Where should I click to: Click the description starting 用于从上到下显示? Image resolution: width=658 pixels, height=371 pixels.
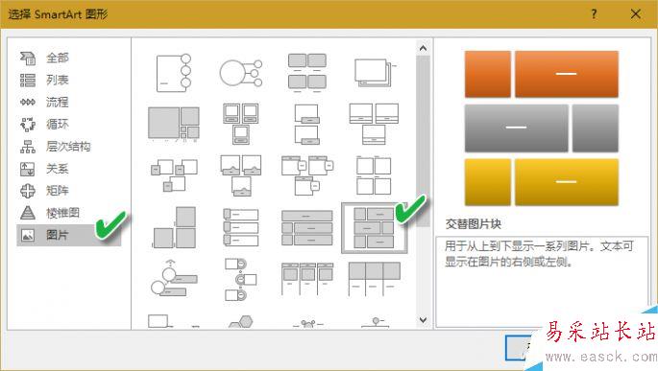(539, 254)
